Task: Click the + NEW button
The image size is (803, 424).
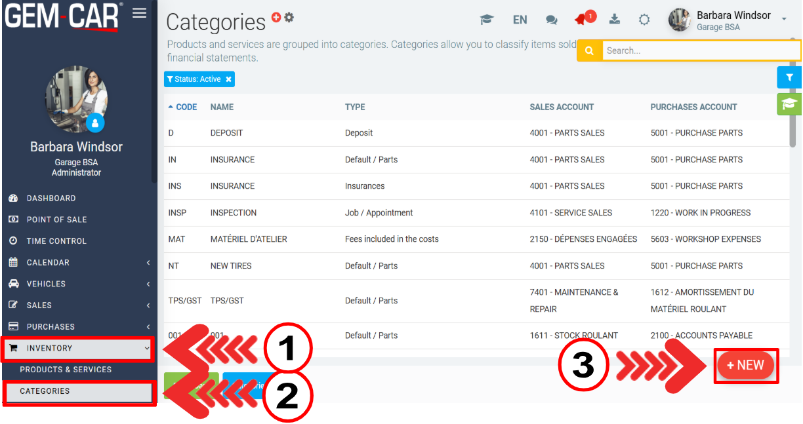Action: 745,366
